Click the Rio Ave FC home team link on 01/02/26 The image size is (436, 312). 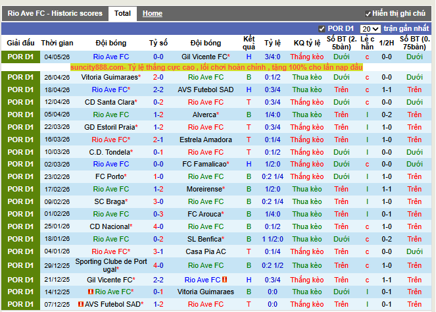click(111, 214)
